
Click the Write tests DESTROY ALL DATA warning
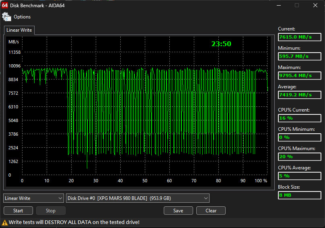tap(74, 222)
